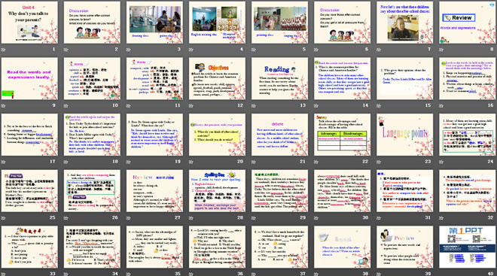Select the Spelling Bee slide
The height and width of the screenshot is (276, 497).
[x=217, y=190]
